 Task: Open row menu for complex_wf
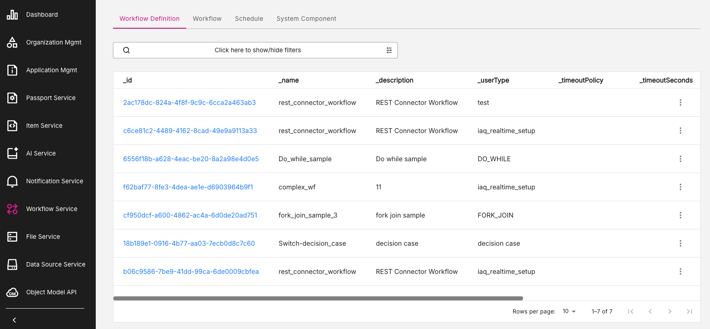click(681, 187)
